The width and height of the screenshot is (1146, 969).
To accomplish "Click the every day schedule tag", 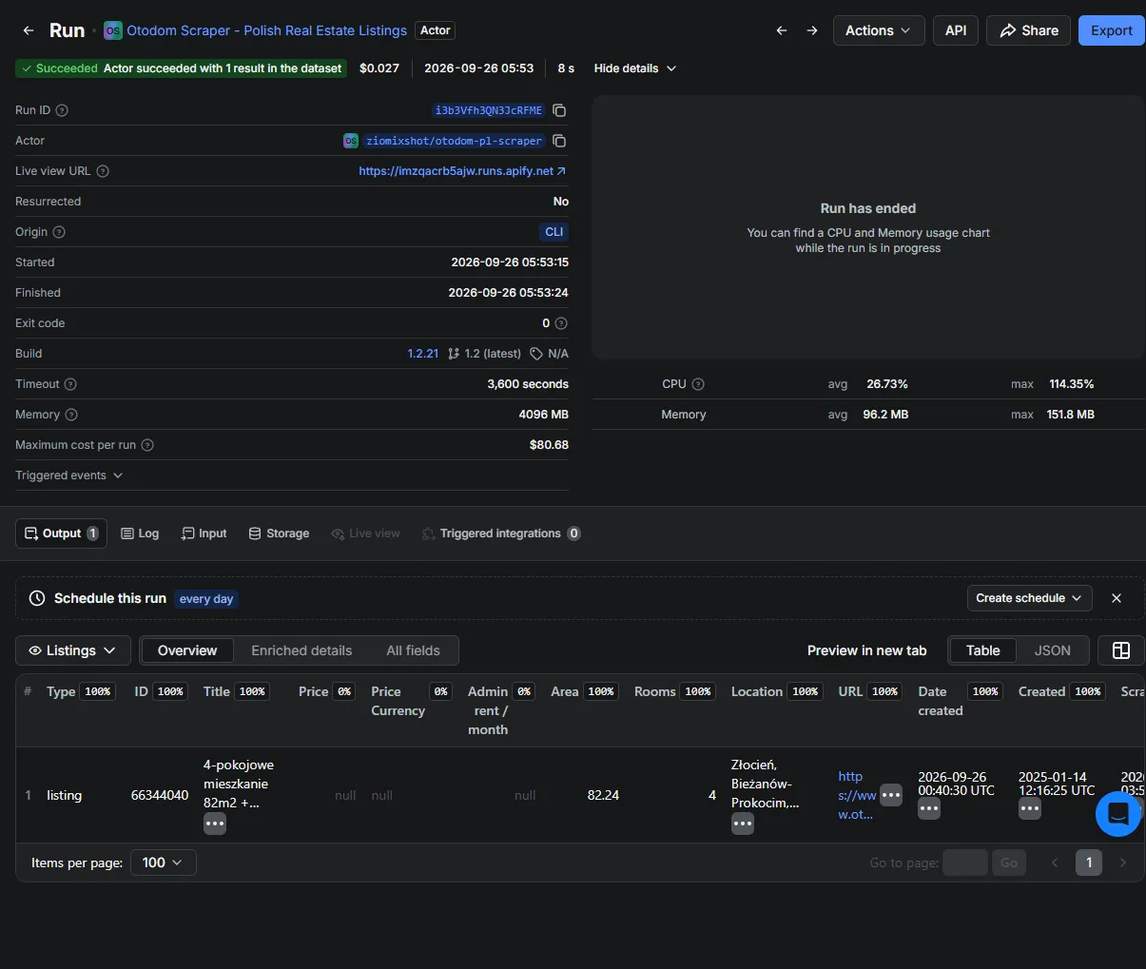I will [x=206, y=599].
